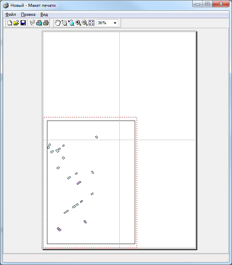Image resolution: width=232 pixels, height=265 pixels.
Task: Minimize the Макет печати window
Action: click(x=198, y=4)
